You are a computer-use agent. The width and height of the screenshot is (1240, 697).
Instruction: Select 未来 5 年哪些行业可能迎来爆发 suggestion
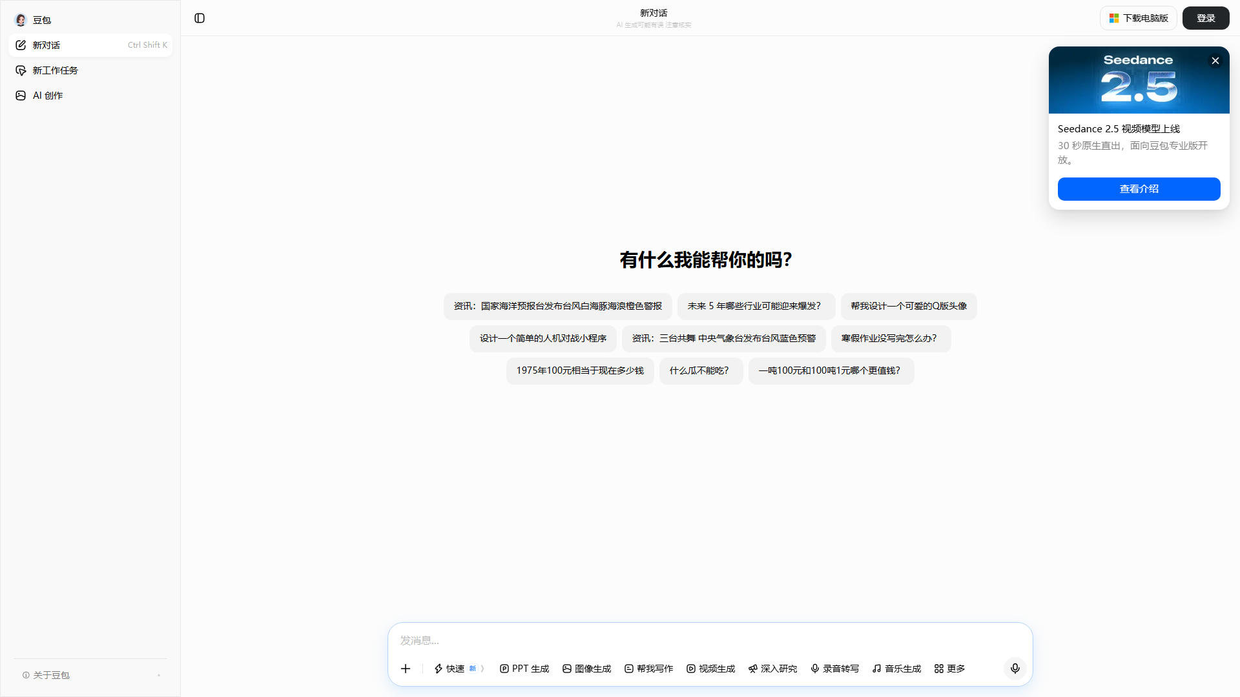point(756,307)
